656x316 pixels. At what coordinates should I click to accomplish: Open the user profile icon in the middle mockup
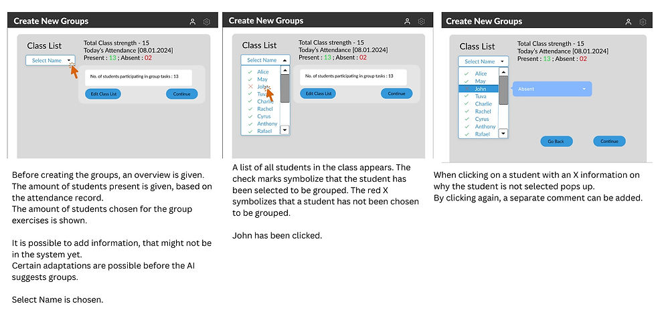pos(407,21)
